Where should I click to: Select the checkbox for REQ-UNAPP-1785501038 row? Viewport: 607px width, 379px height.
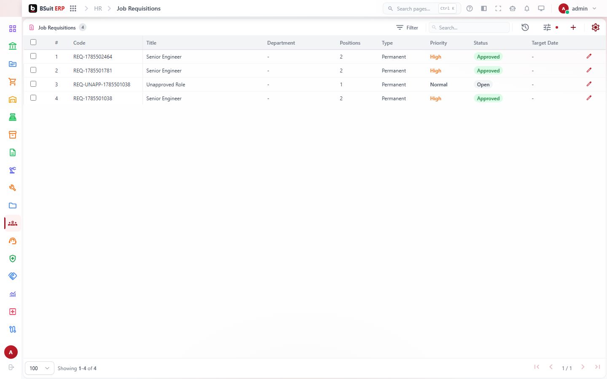33,84
